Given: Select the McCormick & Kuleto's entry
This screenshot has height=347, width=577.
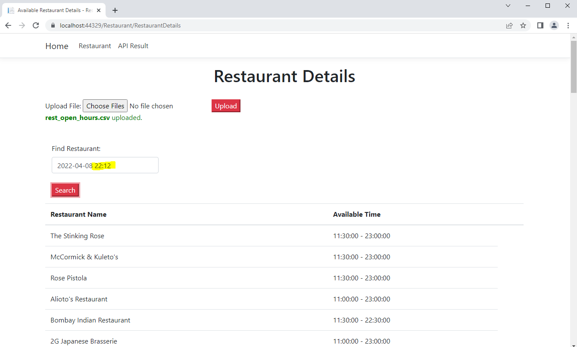Looking at the screenshot, I should tap(84, 257).
